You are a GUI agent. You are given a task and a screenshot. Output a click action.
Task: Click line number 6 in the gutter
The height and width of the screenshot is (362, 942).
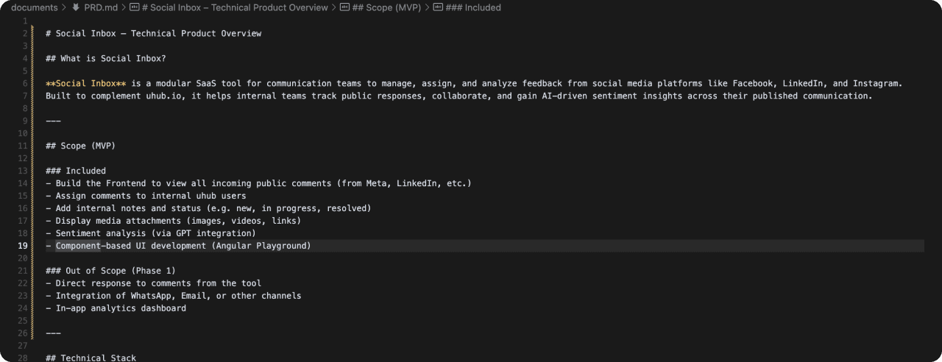click(25, 83)
